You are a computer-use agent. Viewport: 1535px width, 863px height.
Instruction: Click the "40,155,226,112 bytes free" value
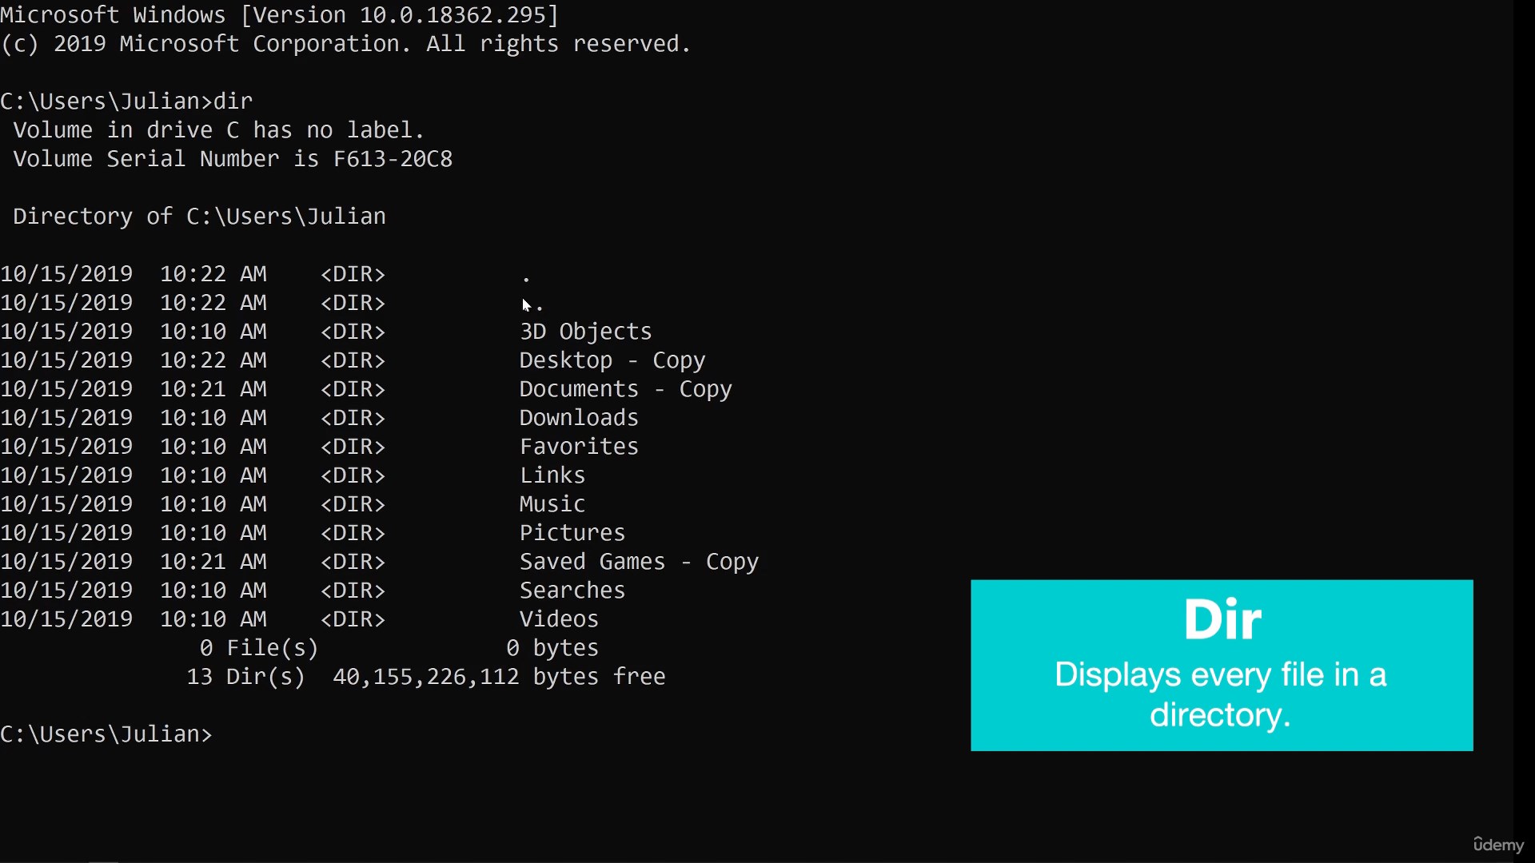[499, 677]
